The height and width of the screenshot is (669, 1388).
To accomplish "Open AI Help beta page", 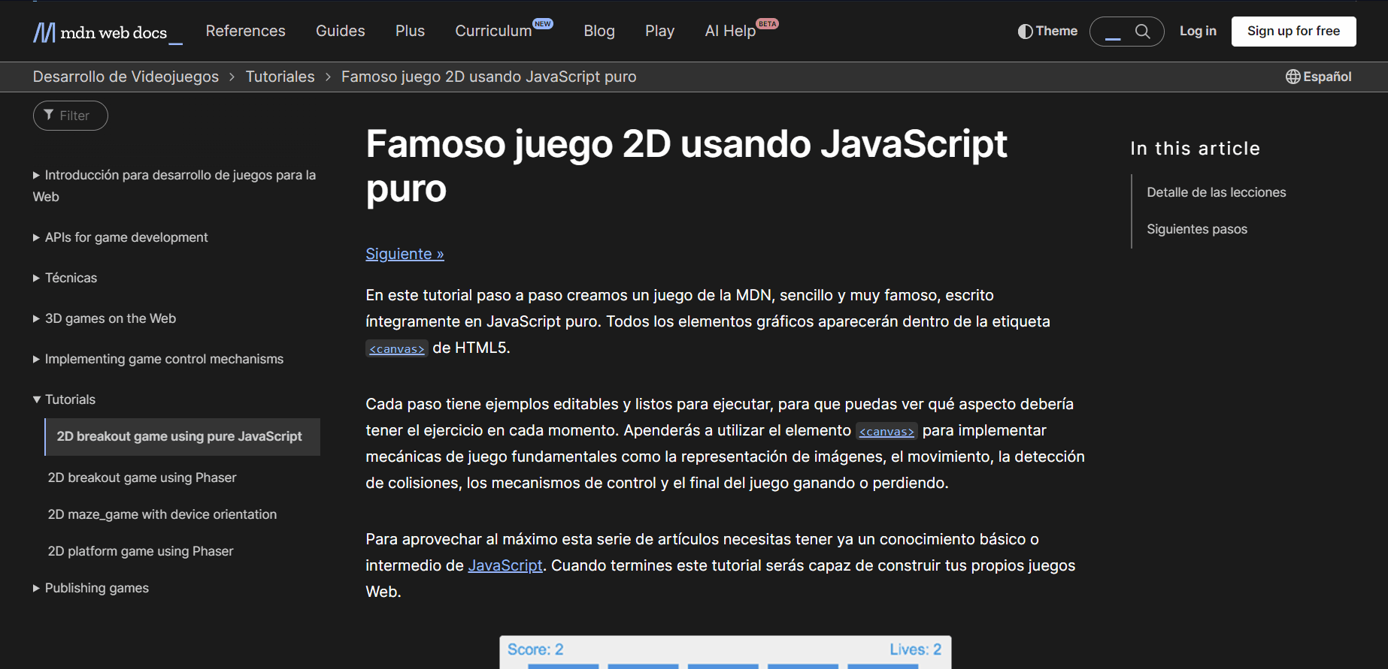I will pos(729,31).
